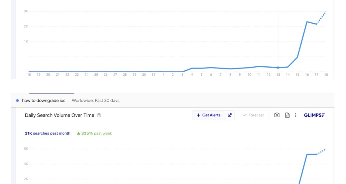This screenshot has width=346, height=184.
Task: Click the 5K y-axis label in lower chart
Action: 26,149
